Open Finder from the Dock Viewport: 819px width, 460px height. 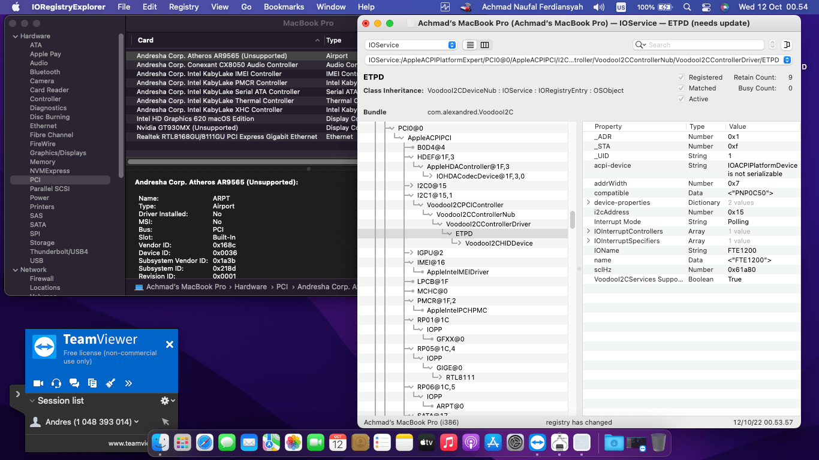160,443
